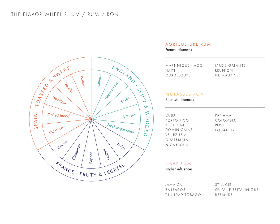280x224 pixels.
Task: Select CUBA under Molasses Ron
Action: (171, 115)
